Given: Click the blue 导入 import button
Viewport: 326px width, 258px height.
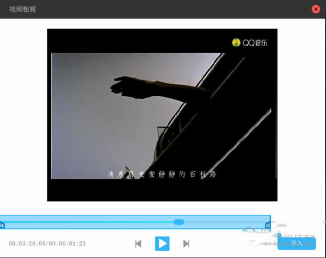Looking at the screenshot, I should 297,243.
